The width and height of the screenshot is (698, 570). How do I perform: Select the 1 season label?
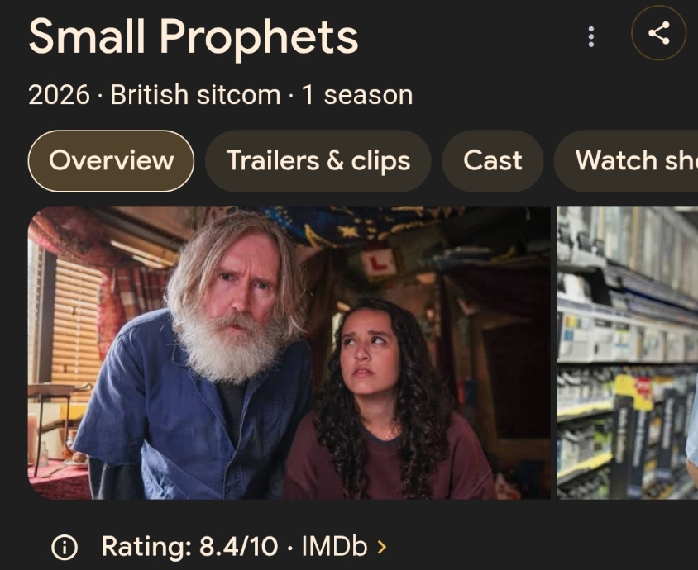tap(357, 95)
